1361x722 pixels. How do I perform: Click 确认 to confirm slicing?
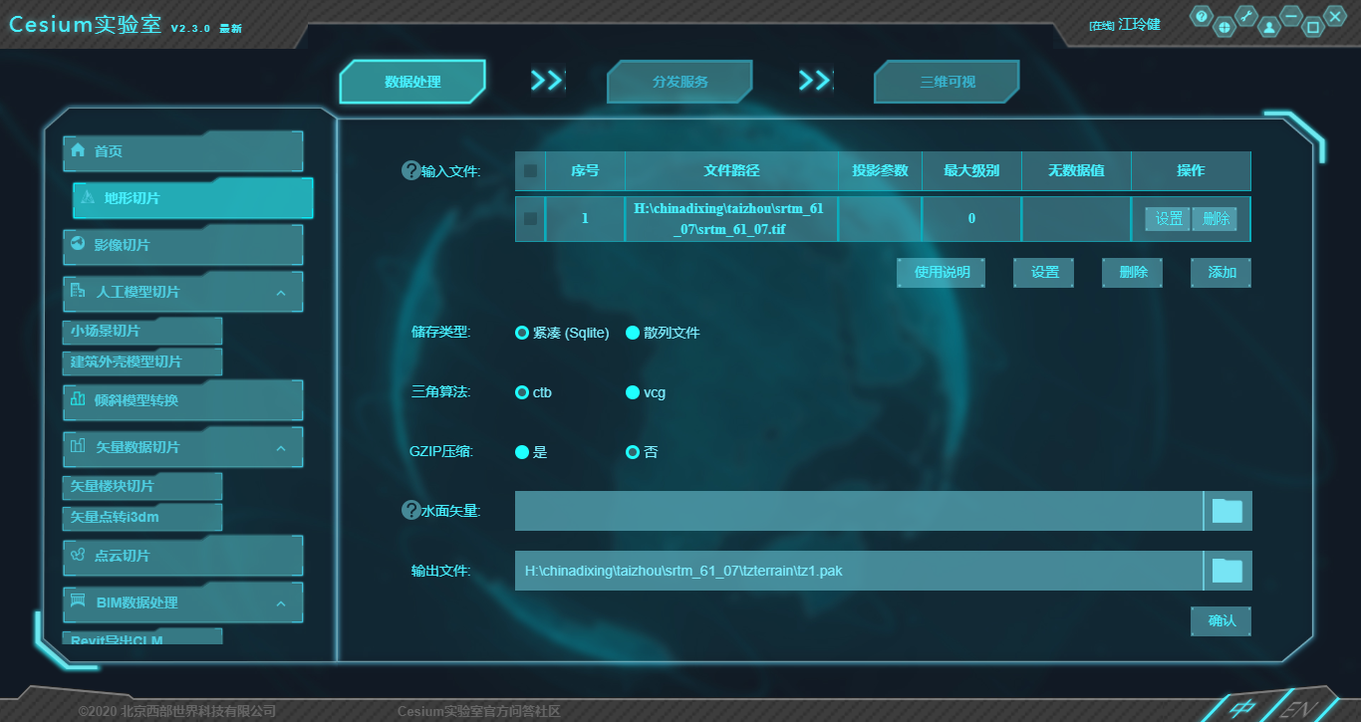click(x=1222, y=621)
